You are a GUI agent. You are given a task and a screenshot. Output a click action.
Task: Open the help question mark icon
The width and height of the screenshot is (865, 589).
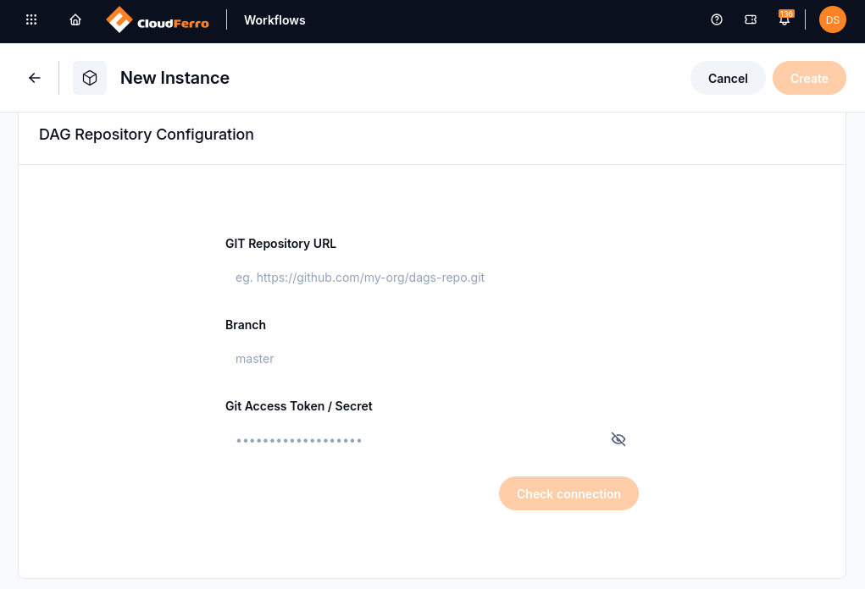click(717, 19)
